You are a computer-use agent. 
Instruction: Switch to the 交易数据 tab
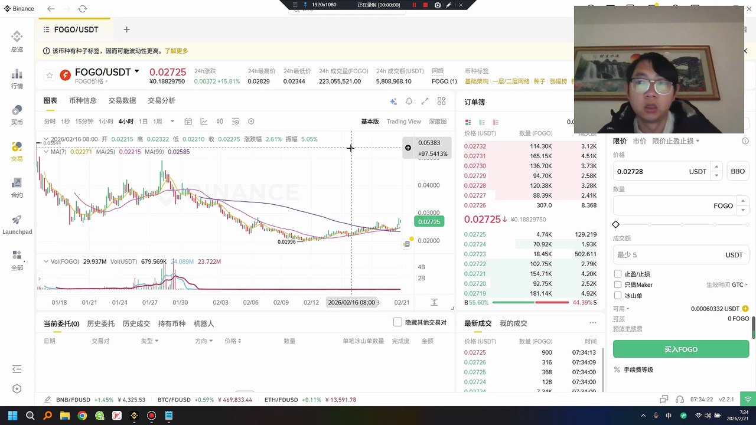click(x=122, y=100)
